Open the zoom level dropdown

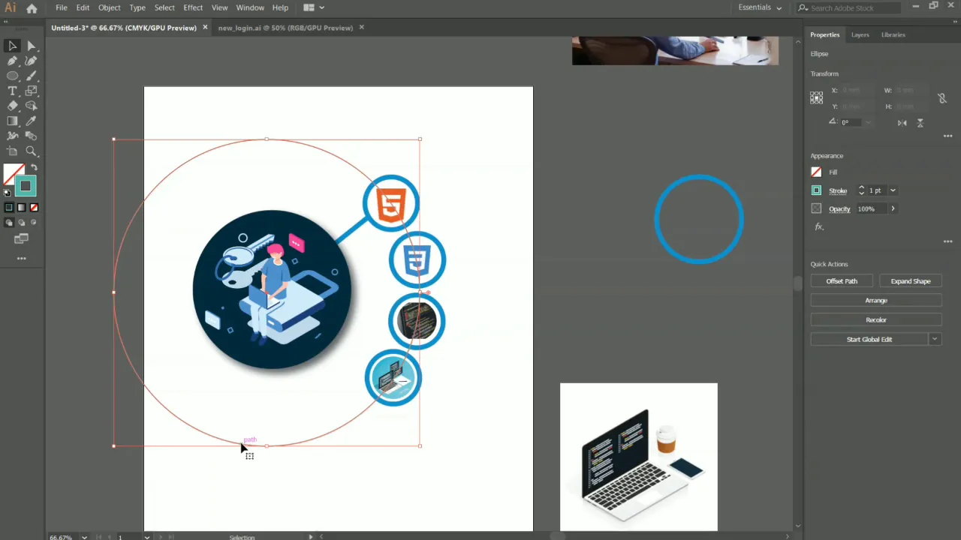pyautogui.click(x=84, y=537)
